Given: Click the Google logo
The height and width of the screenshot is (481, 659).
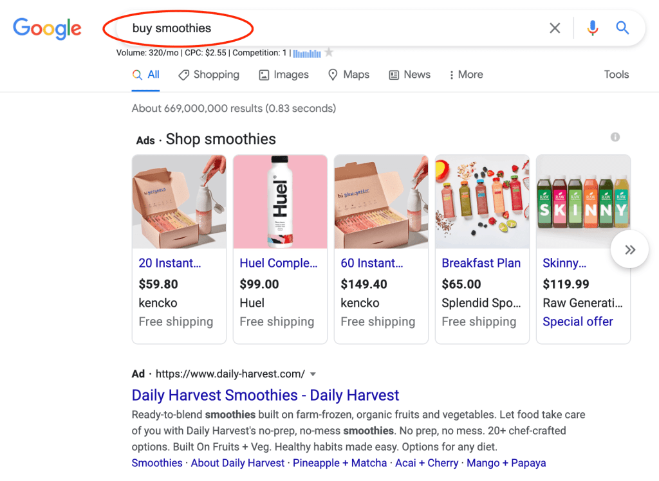Looking at the screenshot, I should click(47, 28).
